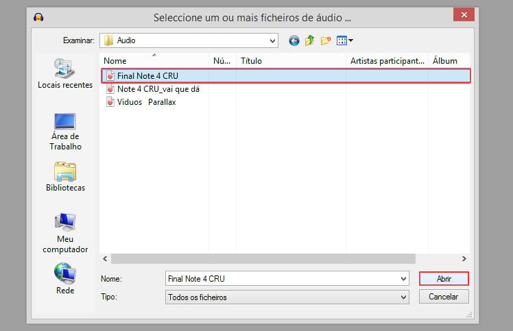Expand the Nome filename dropdown arrow
The image size is (513, 331).
click(x=403, y=279)
